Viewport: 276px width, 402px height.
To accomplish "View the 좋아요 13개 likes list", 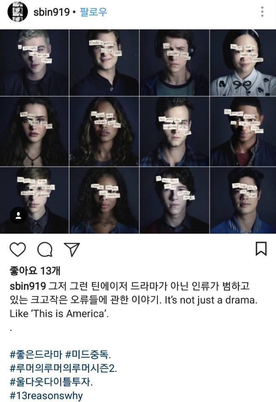I will (35, 271).
